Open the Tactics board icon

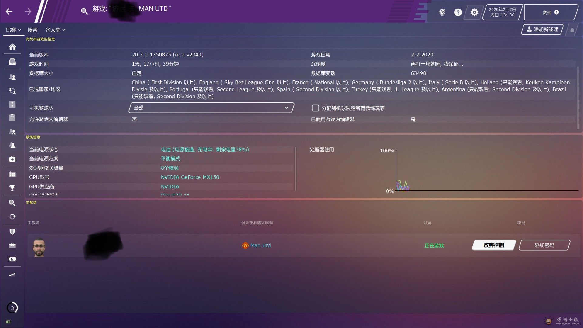[x=12, y=104]
